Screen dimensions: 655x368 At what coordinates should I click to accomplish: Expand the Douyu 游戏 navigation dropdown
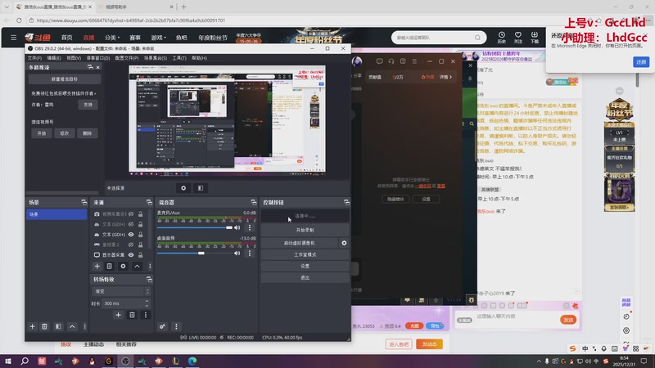158,38
